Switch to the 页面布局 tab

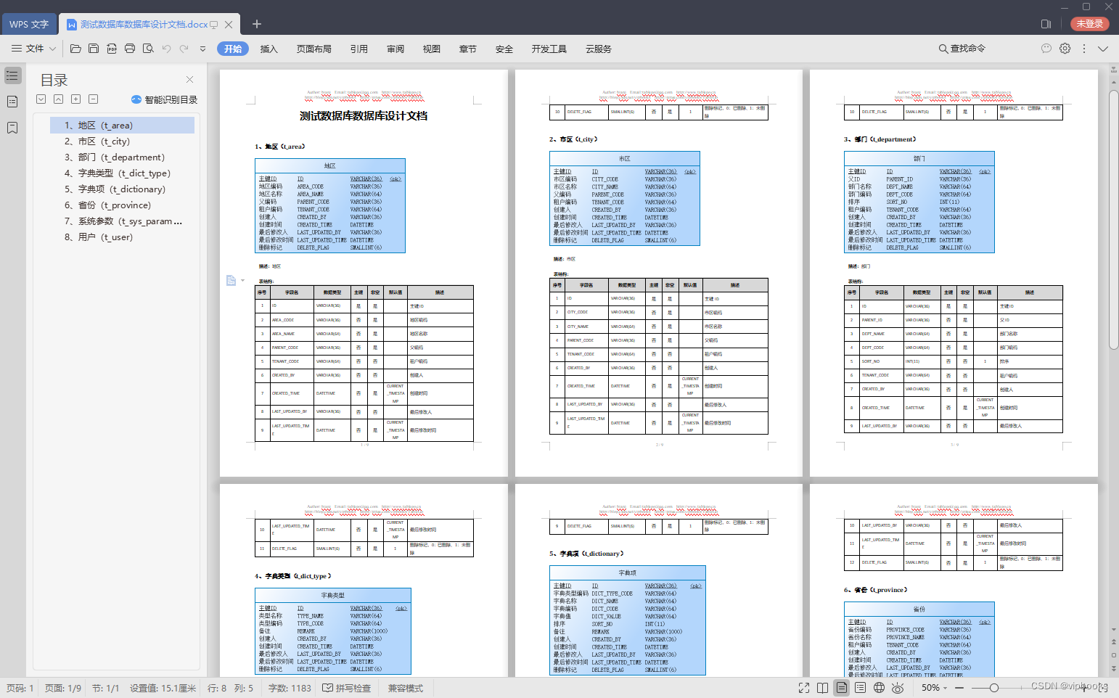(x=314, y=49)
